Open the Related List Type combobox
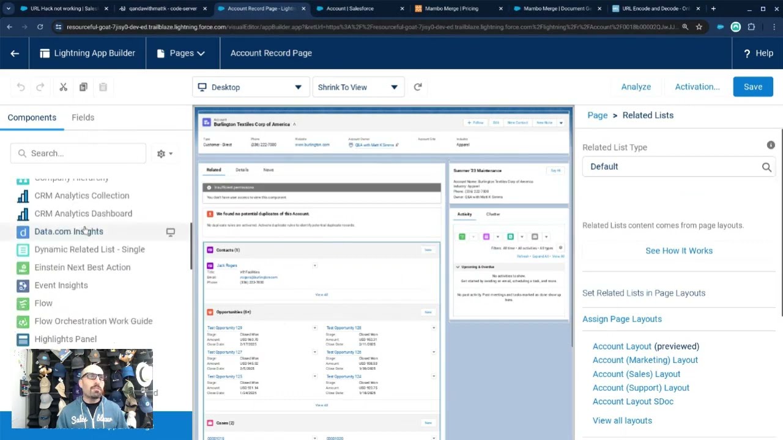This screenshot has height=440, width=783. pos(678,167)
